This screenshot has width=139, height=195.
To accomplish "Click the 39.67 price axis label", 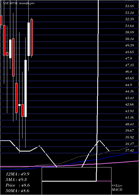I will (x=130, y=131).
